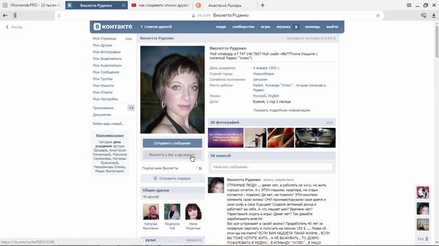
Task: Click the header music player play arrow
Action: (x=296, y=27)
